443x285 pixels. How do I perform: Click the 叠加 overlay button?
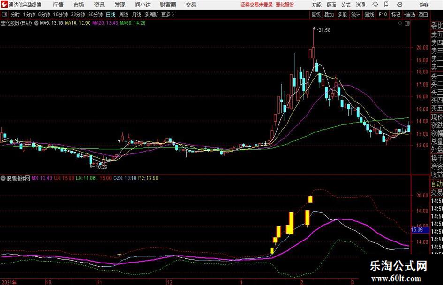tap(329, 15)
